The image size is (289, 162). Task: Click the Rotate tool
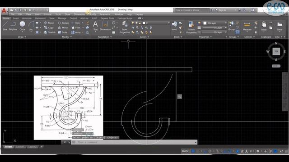coord(63,23)
